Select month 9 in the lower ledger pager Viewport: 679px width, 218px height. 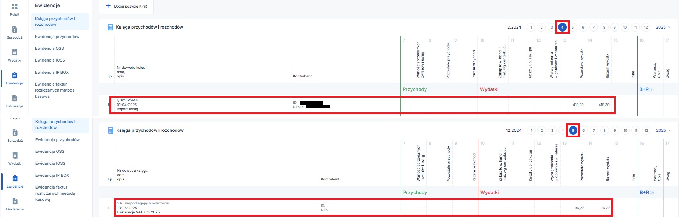point(615,130)
